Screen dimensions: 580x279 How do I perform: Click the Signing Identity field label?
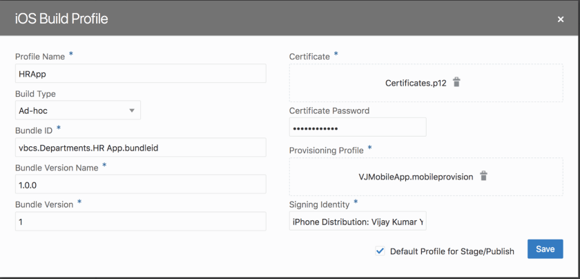coord(320,204)
